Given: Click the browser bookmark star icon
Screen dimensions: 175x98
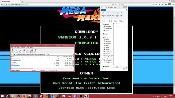Looking at the screenshot, I should pos(153,4).
